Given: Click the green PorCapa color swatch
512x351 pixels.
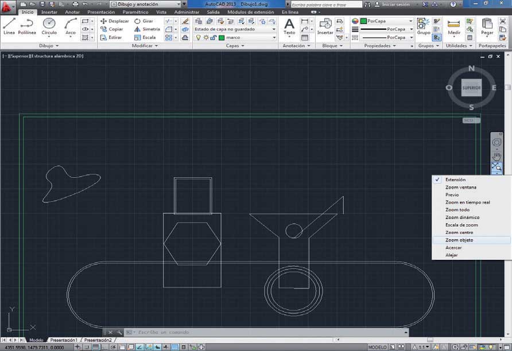Looking at the screenshot, I should pos(363,21).
